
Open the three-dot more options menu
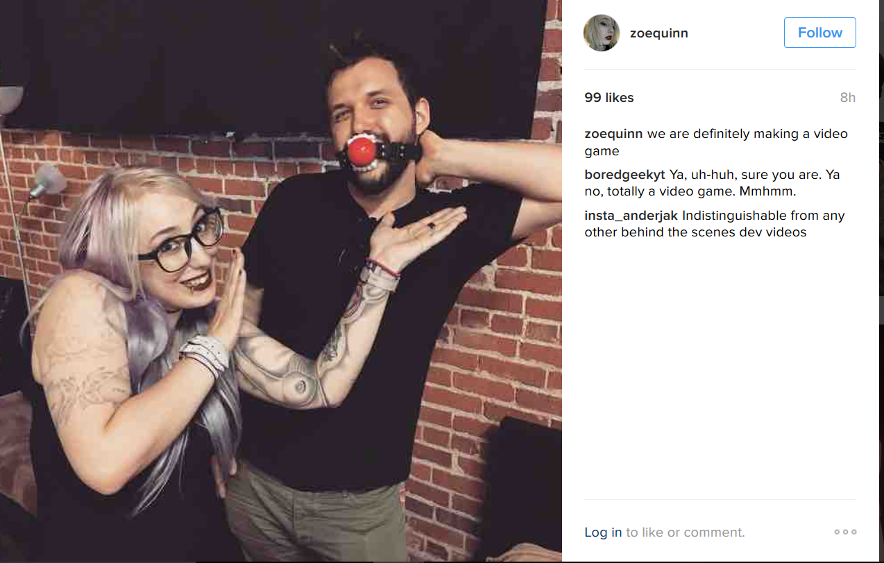pyautogui.click(x=845, y=532)
